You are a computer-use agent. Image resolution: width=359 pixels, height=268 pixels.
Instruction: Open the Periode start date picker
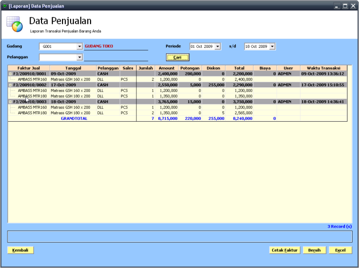(217, 46)
